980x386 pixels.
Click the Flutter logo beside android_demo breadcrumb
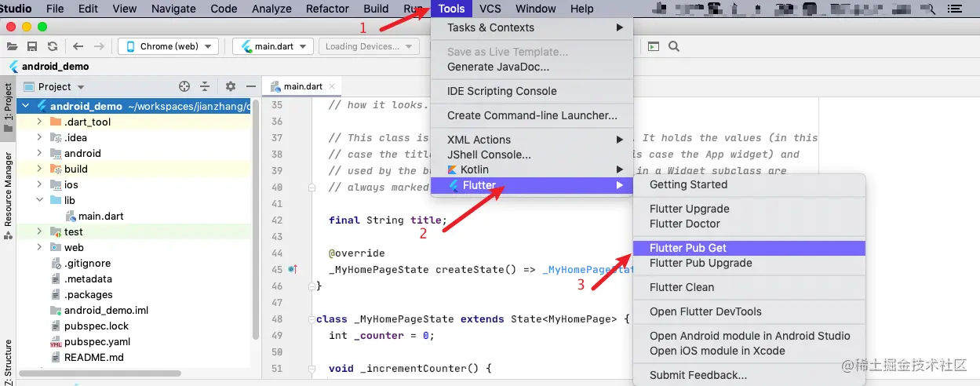pos(13,67)
